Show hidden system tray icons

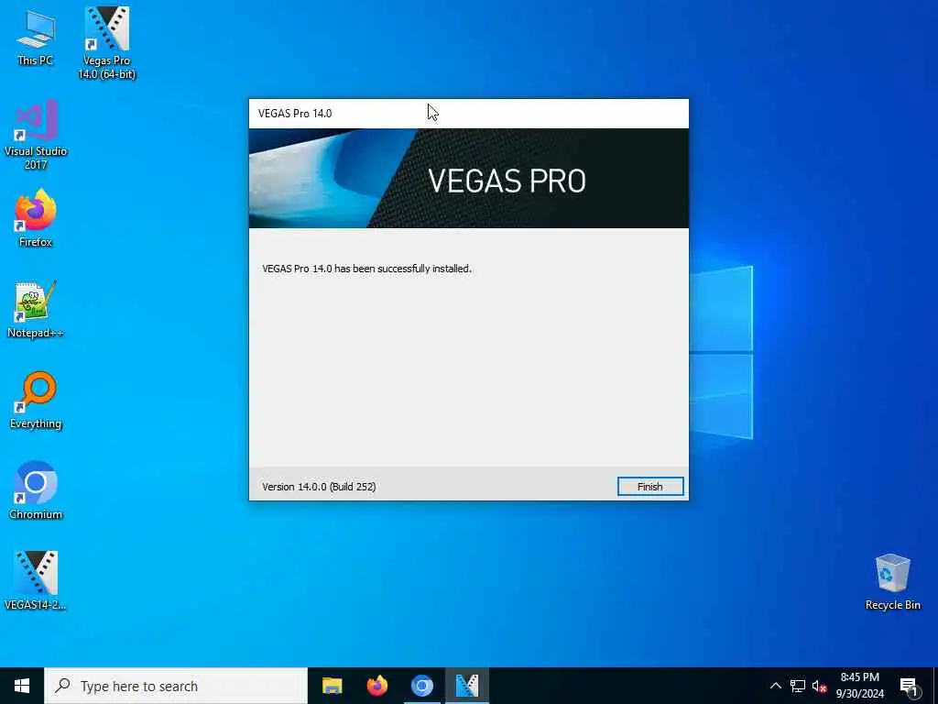(x=775, y=686)
